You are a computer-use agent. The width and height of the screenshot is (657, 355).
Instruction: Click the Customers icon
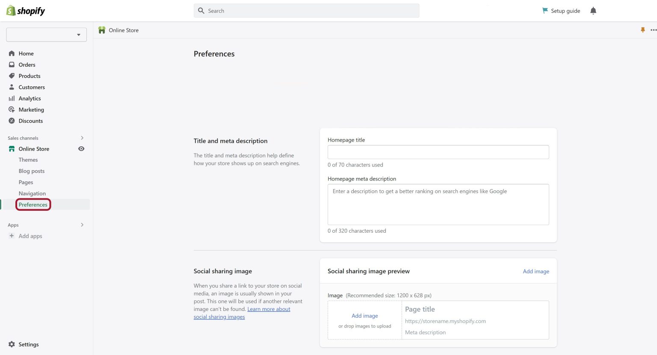pos(12,87)
